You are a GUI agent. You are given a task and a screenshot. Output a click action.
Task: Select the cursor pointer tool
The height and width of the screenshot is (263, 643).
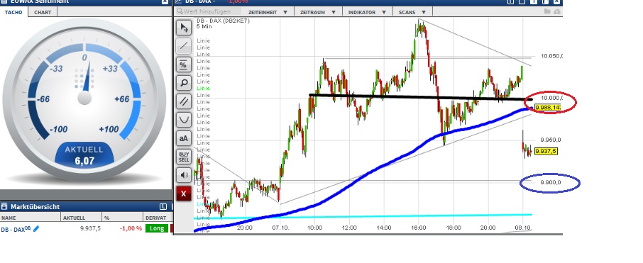[184, 28]
